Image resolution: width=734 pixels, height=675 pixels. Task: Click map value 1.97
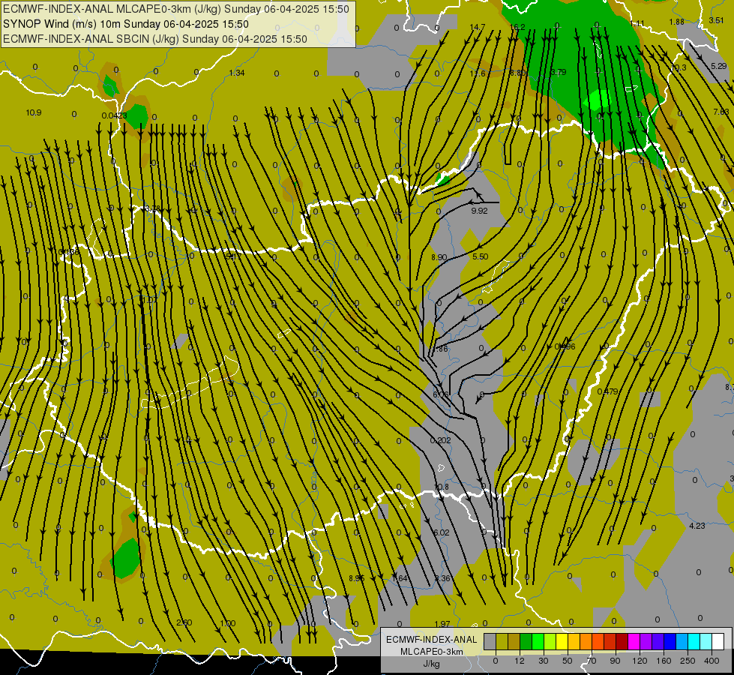[442, 624]
